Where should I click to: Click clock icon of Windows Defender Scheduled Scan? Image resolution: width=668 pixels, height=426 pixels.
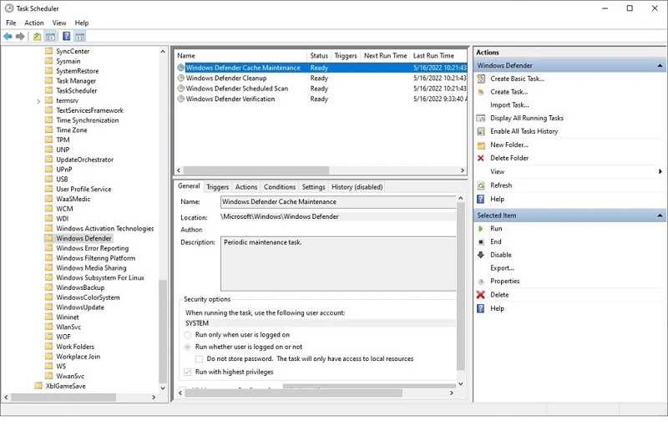click(181, 89)
